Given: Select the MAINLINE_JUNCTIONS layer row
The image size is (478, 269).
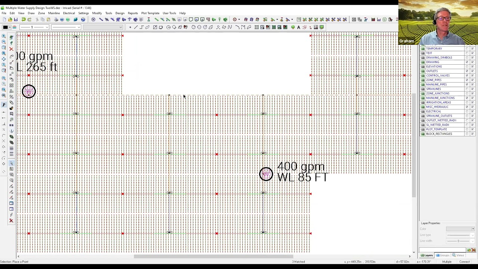Looking at the screenshot, I should (440, 98).
